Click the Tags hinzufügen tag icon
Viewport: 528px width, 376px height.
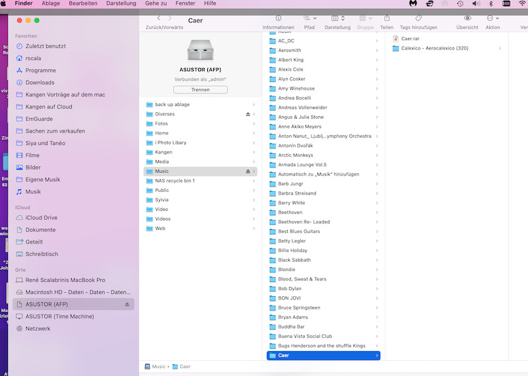pyautogui.click(x=418, y=18)
